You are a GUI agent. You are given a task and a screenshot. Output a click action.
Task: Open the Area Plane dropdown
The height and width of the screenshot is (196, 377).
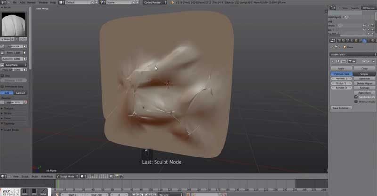(16, 65)
